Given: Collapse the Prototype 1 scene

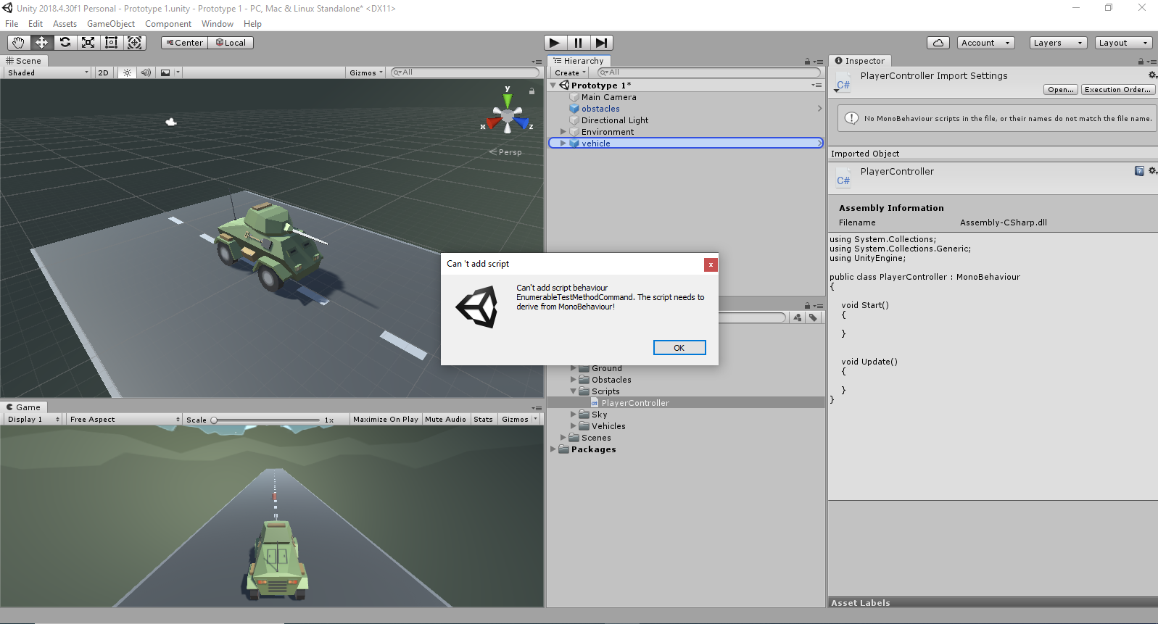Looking at the screenshot, I should 553,86.
